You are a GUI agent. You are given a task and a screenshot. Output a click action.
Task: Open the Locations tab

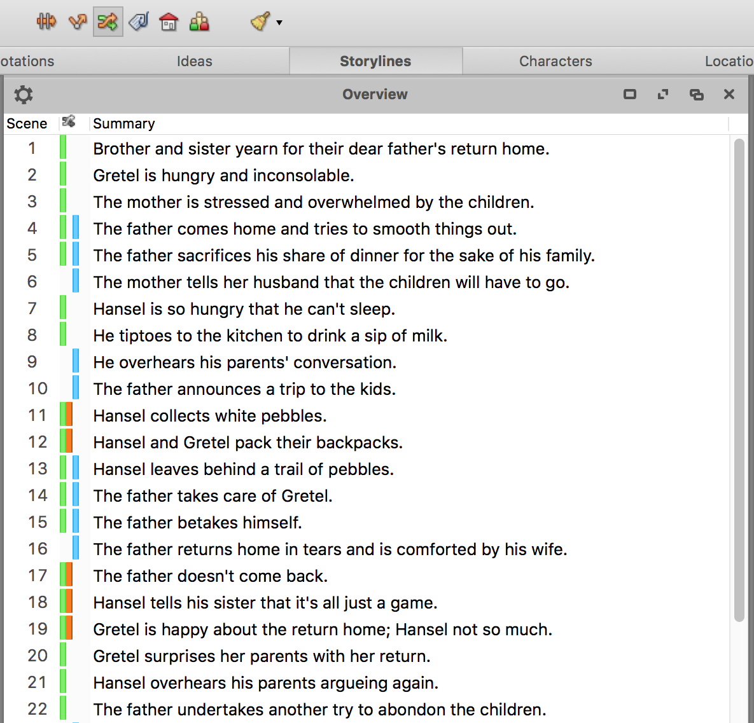click(x=729, y=61)
